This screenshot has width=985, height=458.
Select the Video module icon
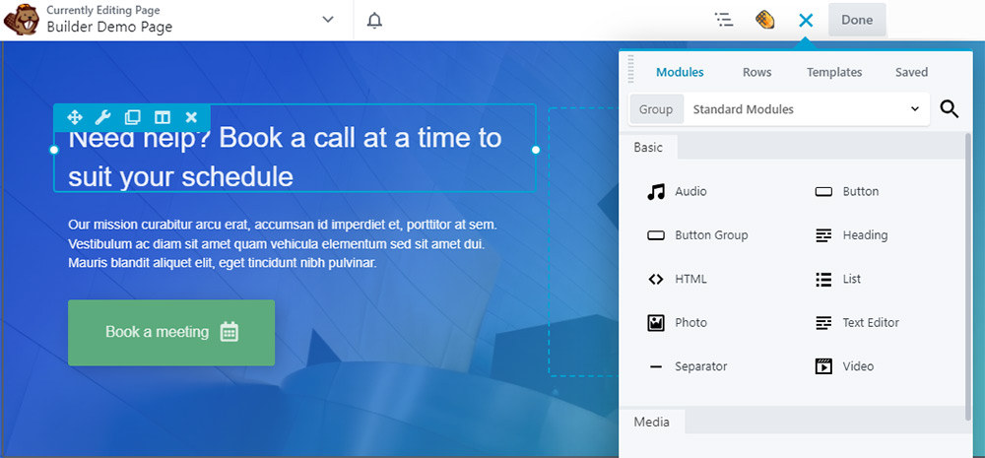tap(823, 366)
